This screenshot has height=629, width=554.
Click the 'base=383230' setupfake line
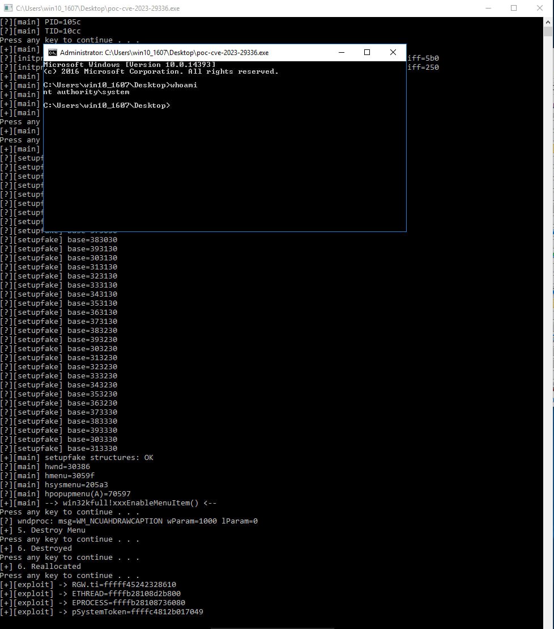click(x=58, y=331)
